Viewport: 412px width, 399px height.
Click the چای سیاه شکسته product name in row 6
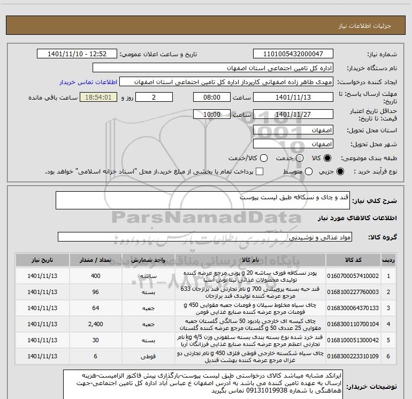tap(250, 356)
